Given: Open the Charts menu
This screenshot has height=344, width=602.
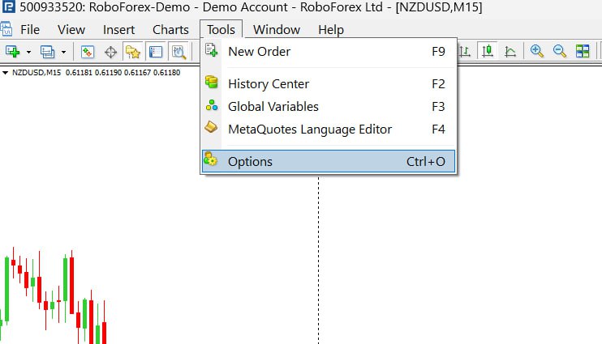Looking at the screenshot, I should (x=170, y=30).
